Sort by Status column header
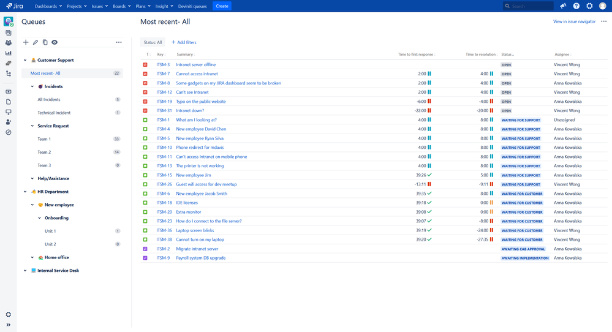This screenshot has width=612, height=332. [507, 55]
